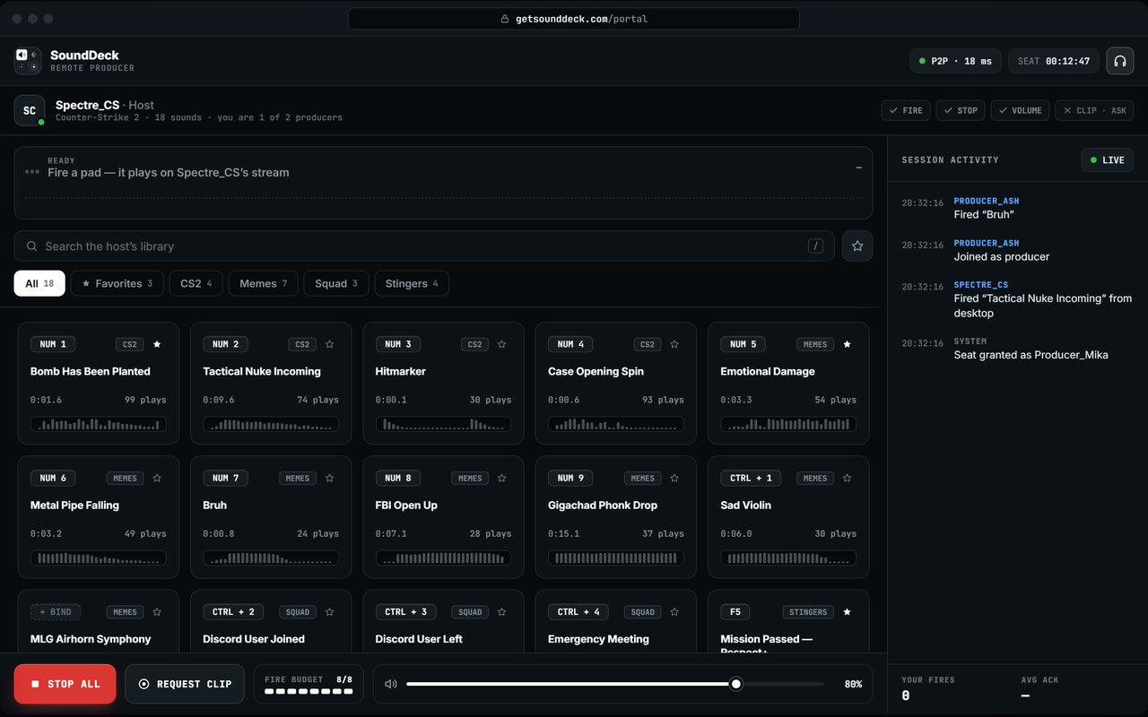Click the STOP ALL button
Viewport: 1148px width, 717px height.
tap(65, 684)
